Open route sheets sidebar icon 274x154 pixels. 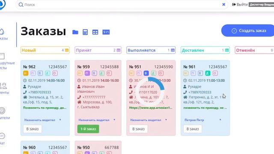tap(2, 56)
